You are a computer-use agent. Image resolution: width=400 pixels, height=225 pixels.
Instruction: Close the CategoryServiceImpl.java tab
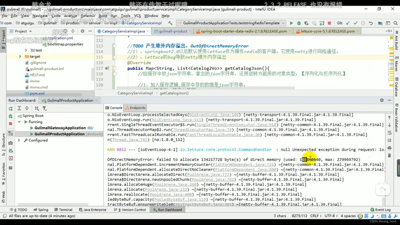[x=148, y=31]
